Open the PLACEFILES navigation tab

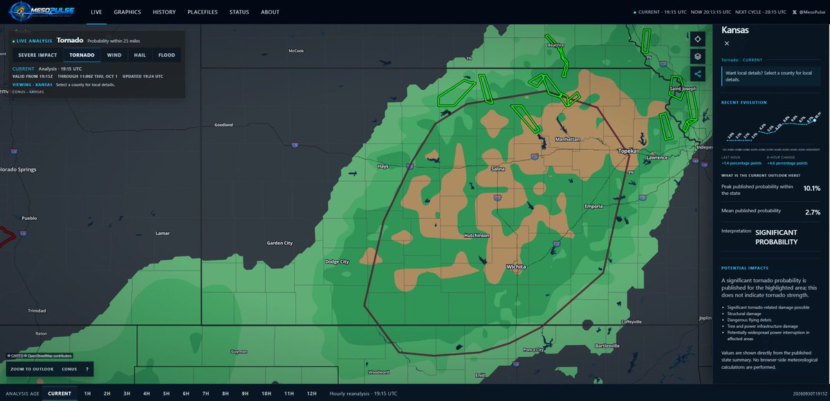203,12
